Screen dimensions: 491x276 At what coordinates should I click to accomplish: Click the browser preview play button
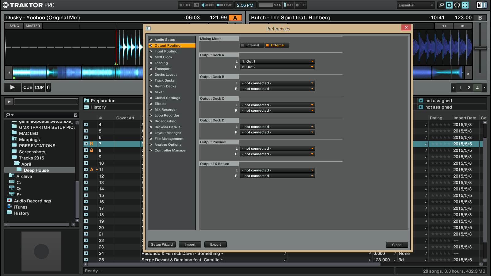point(9,102)
